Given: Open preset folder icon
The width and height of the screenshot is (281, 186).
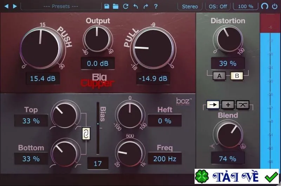Looking at the screenshot, I should (116, 6).
